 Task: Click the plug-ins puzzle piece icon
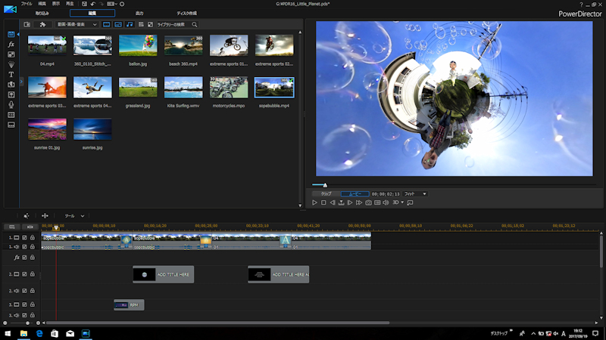click(43, 24)
